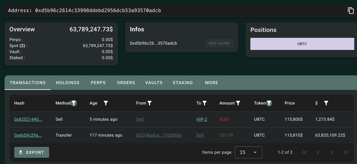357x164 pixels.
Task: Click the Staked label in Overview
Action: (17, 58)
